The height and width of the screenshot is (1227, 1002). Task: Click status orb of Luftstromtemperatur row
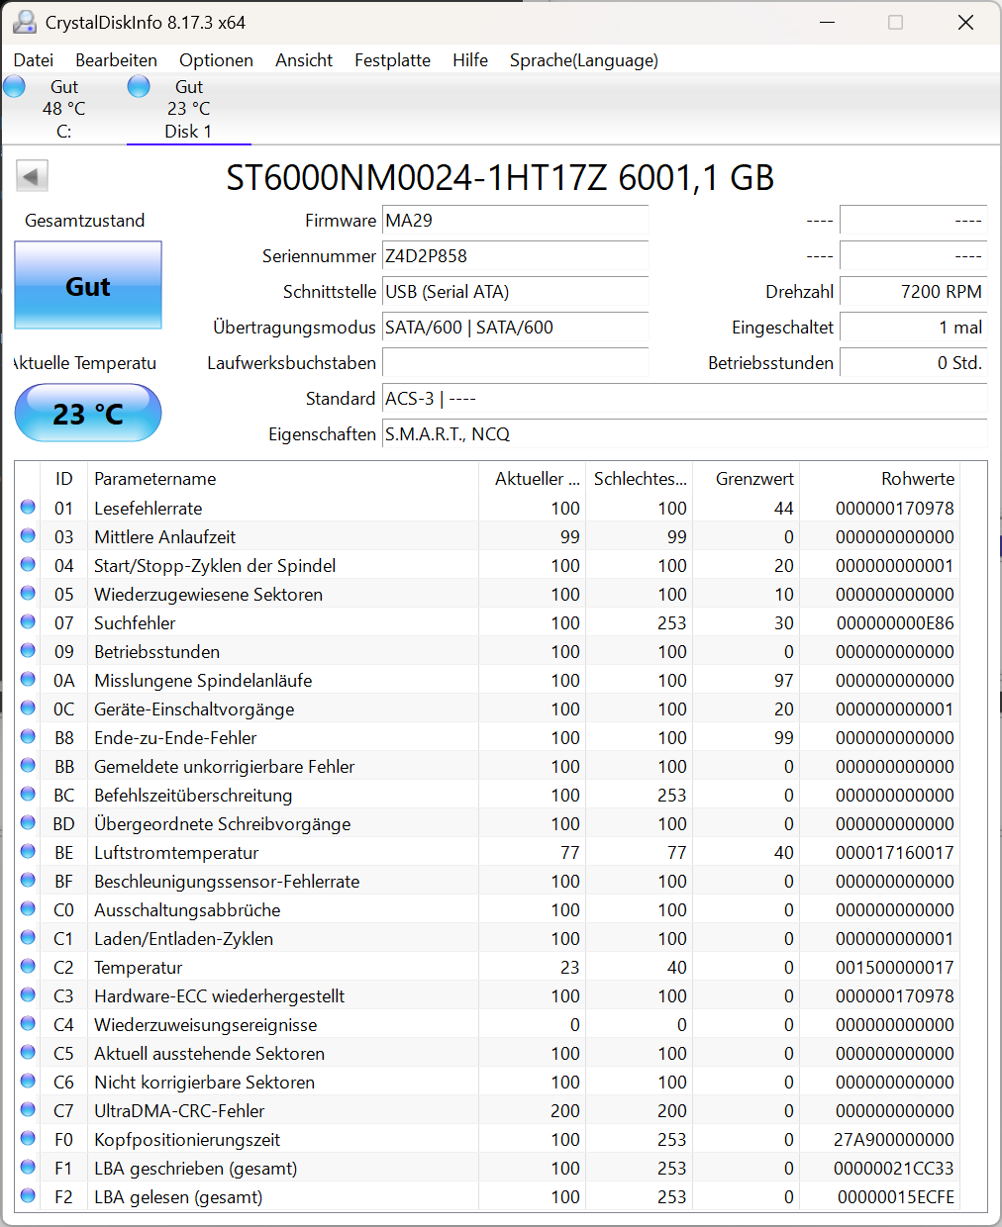point(28,852)
